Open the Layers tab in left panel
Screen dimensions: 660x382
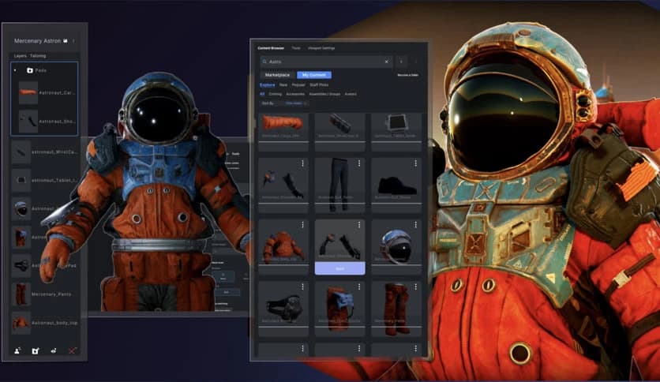[21, 55]
